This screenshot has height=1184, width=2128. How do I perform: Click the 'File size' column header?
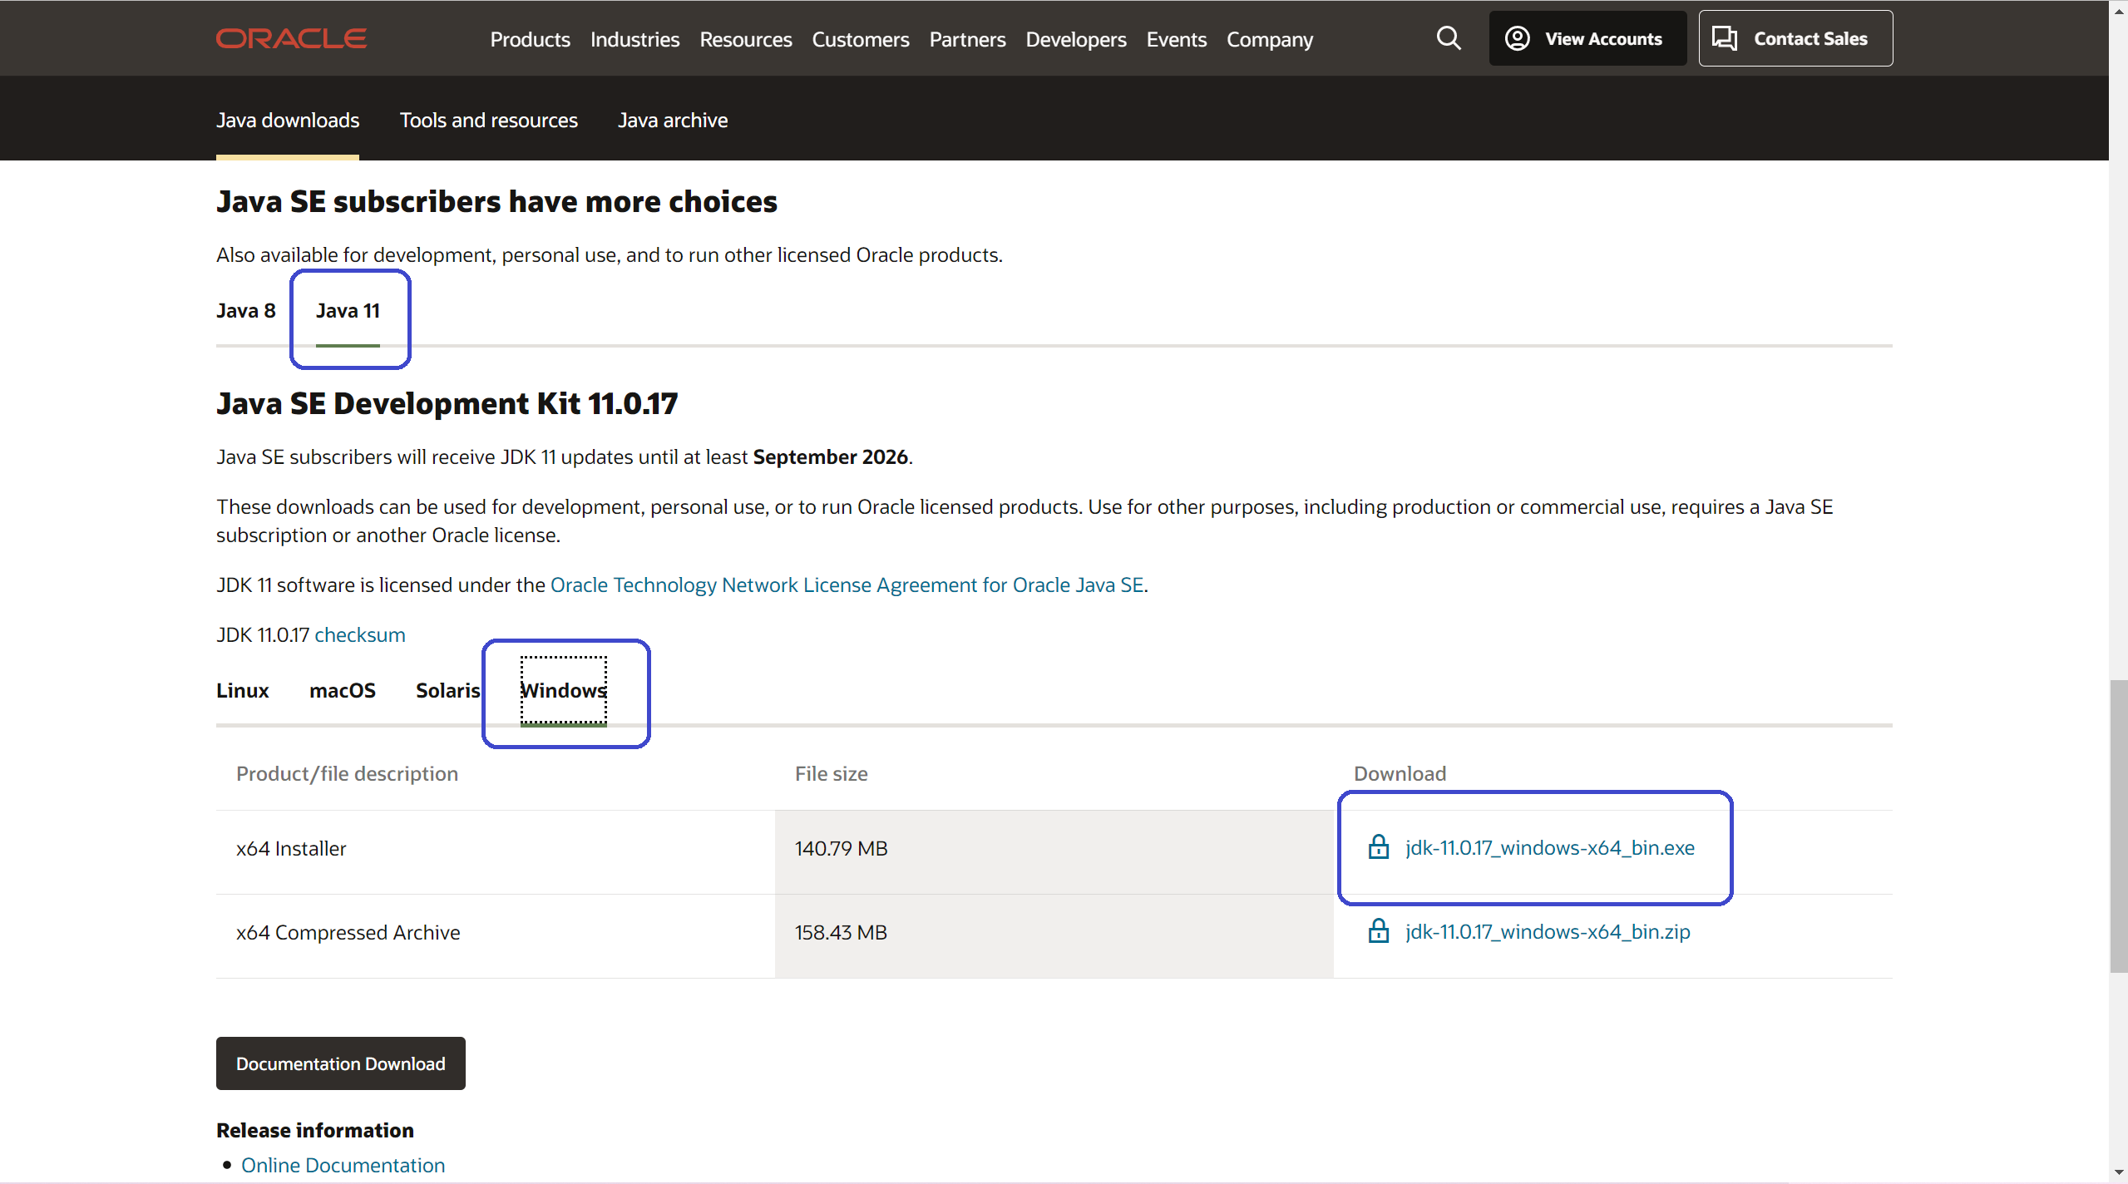(x=831, y=773)
